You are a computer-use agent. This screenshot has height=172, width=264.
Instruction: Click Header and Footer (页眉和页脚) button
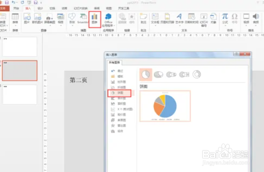coord(167,19)
